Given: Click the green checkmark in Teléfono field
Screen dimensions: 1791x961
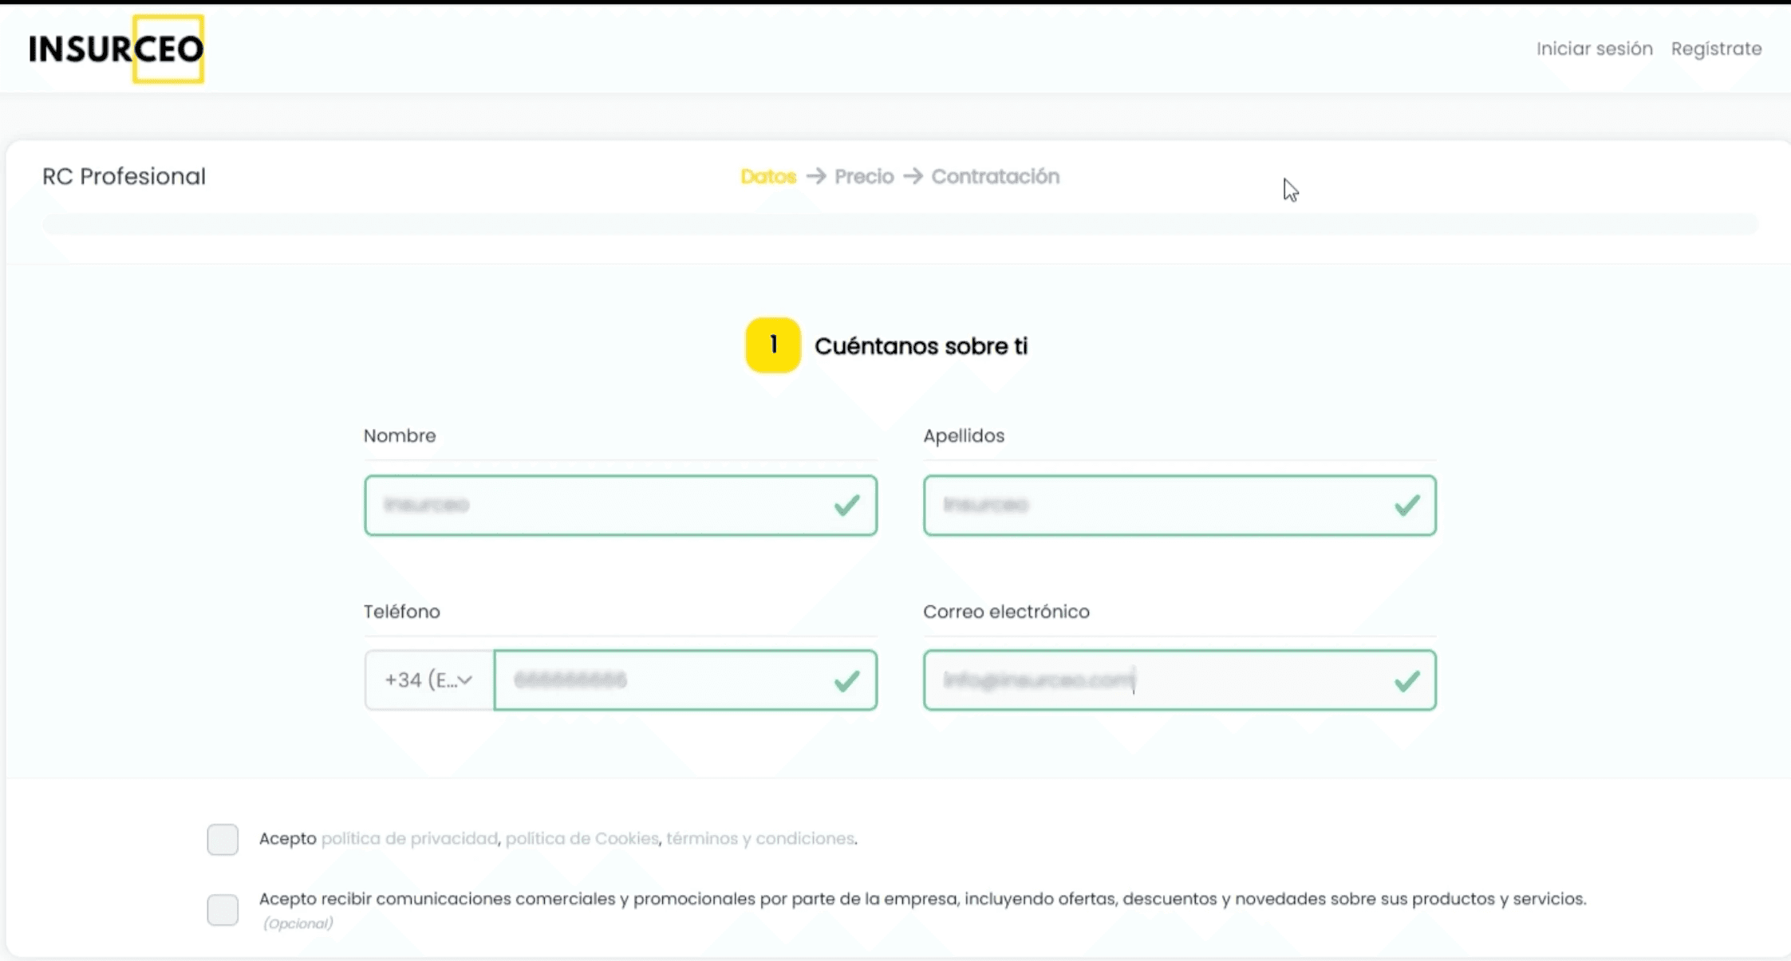Looking at the screenshot, I should click(x=846, y=681).
